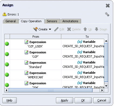Click Expression icon in 'AMERICAN' row
The width and height of the screenshot is (114, 106).
(x=26, y=73)
